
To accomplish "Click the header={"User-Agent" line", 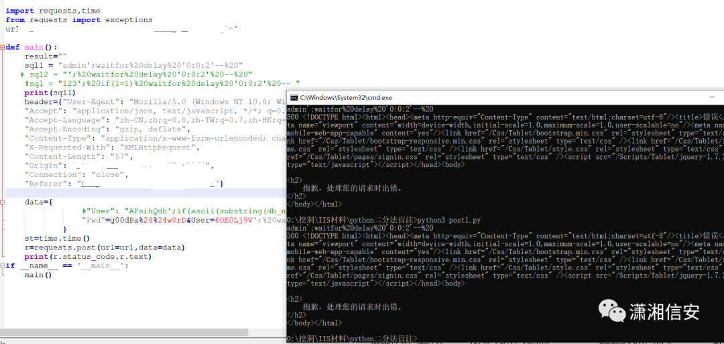I will (x=155, y=101).
